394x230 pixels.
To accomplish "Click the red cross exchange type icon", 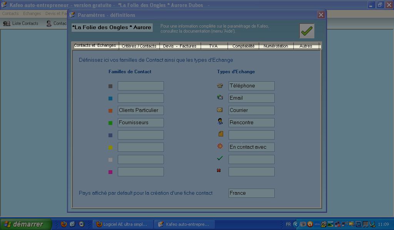I will click(x=219, y=170).
